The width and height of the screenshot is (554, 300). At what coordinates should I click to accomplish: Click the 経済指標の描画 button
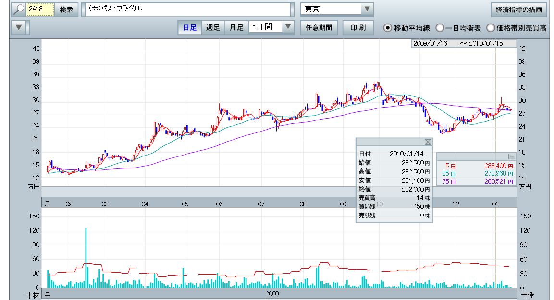click(518, 10)
